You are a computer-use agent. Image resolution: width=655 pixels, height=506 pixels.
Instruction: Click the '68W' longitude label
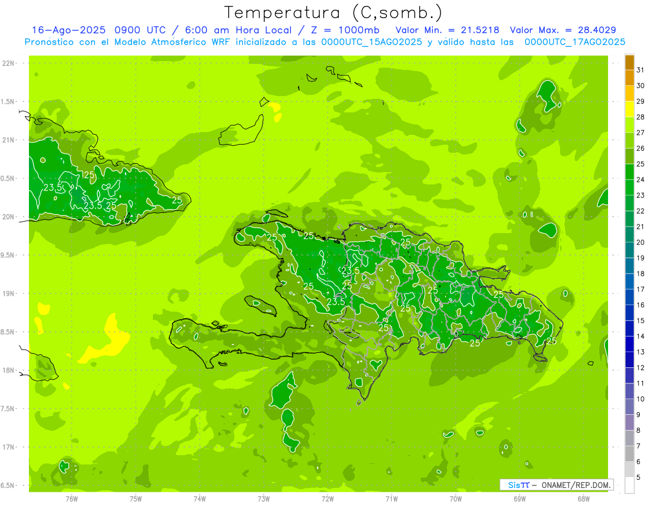(x=583, y=499)
